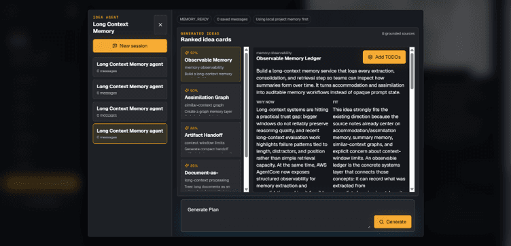Viewport: 511px width, 246px height.
Task: Click the 'WHY NOW' section label
Action: click(265, 102)
